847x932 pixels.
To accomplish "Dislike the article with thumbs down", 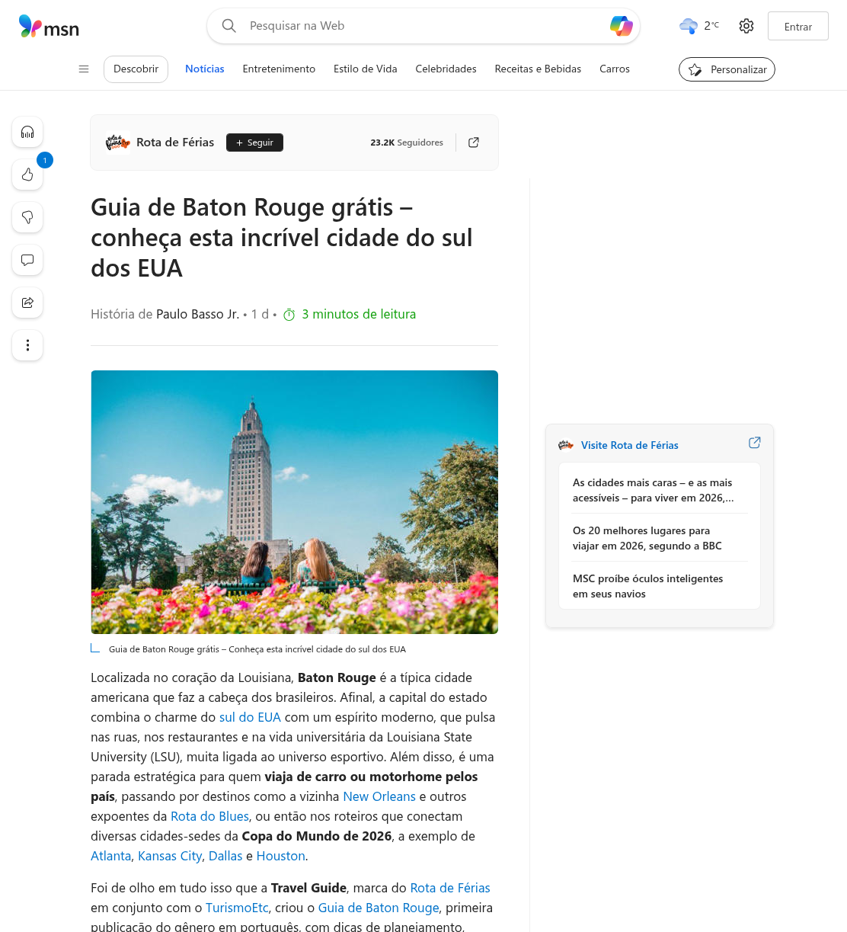I will tap(27, 217).
